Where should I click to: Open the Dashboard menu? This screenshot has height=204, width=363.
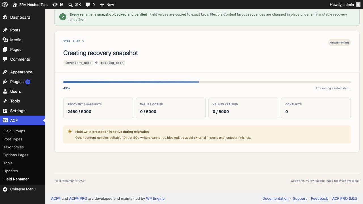pyautogui.click(x=23, y=17)
